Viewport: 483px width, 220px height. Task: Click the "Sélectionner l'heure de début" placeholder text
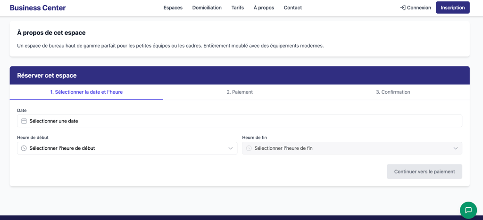(62, 148)
